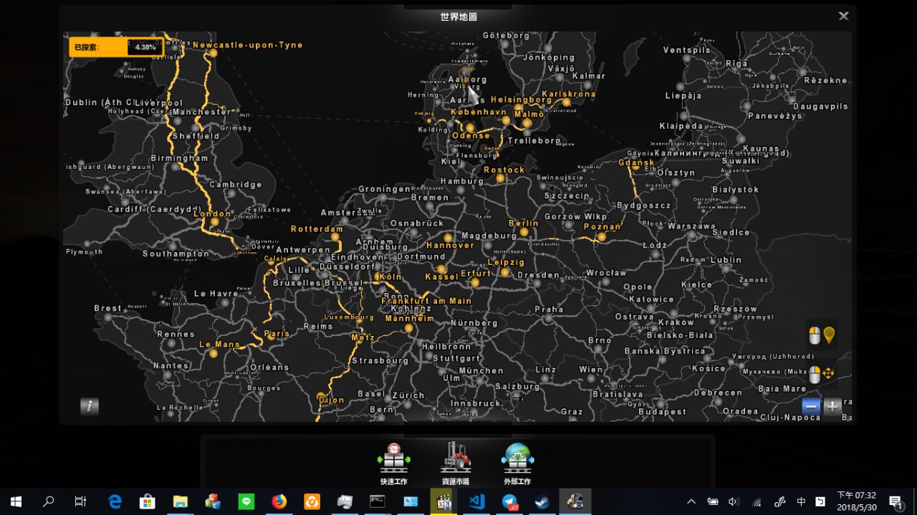The height and width of the screenshot is (515, 917).
Task: Open Microsoft Store from the taskbar
Action: 147,501
